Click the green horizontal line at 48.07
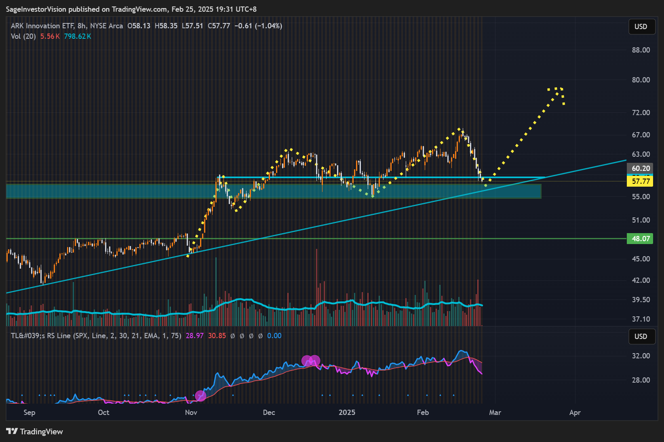 coord(316,238)
